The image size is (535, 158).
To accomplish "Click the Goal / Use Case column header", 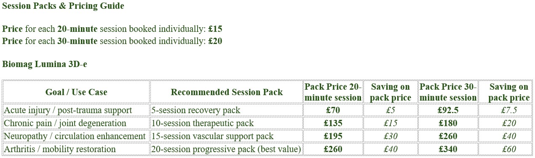I will (76, 92).
